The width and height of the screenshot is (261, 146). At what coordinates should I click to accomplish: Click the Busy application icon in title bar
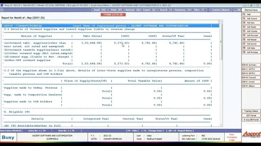[x=2, y=5]
